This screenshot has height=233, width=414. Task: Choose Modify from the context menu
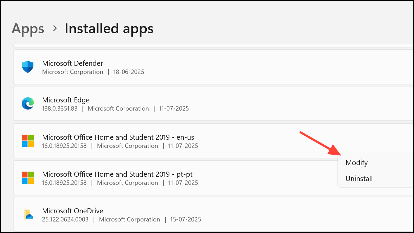(x=356, y=163)
